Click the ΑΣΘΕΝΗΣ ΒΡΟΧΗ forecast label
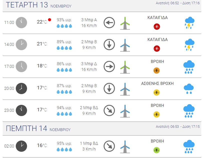The height and width of the screenshot is (158, 205). point(157,84)
